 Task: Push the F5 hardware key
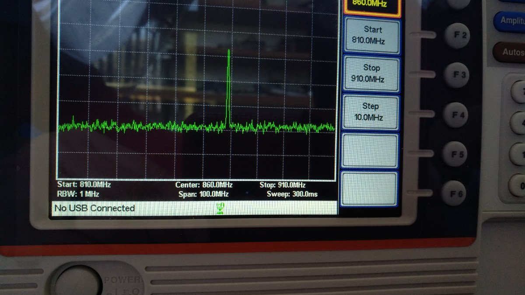point(455,154)
